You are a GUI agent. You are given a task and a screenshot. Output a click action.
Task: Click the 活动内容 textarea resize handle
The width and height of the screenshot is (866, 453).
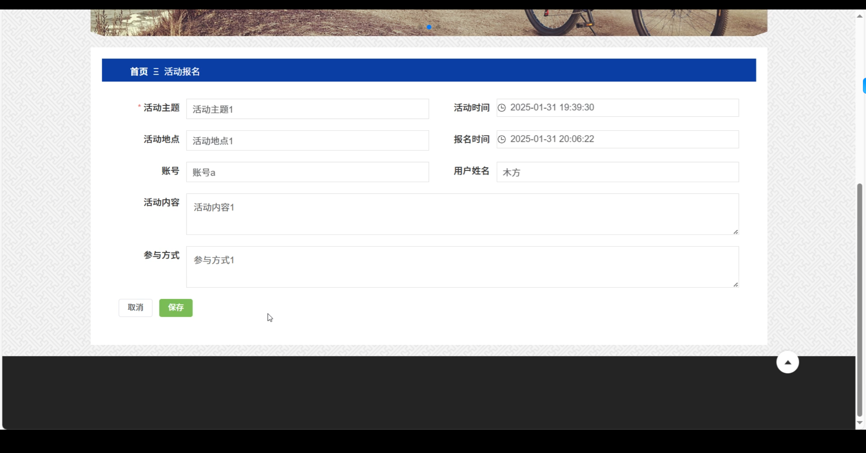[735, 232]
